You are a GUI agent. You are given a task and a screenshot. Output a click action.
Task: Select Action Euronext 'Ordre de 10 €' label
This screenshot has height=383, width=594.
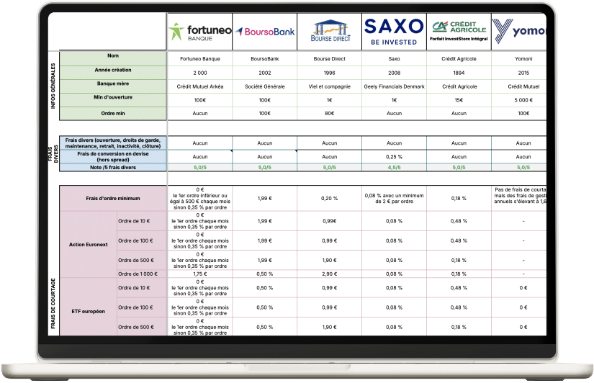pyautogui.click(x=142, y=221)
